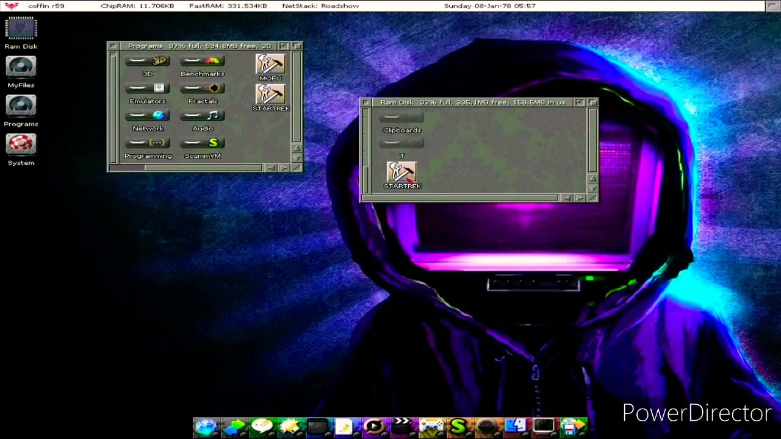
Task: Open the Emulators drawer
Action: [148, 94]
